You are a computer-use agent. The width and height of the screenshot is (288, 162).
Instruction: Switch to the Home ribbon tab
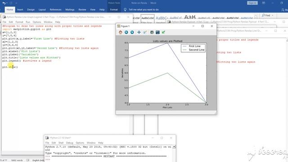(x=10, y=9)
